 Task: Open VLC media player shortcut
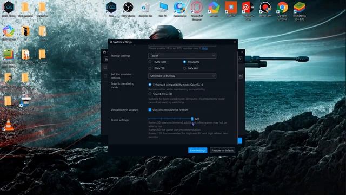point(9,129)
